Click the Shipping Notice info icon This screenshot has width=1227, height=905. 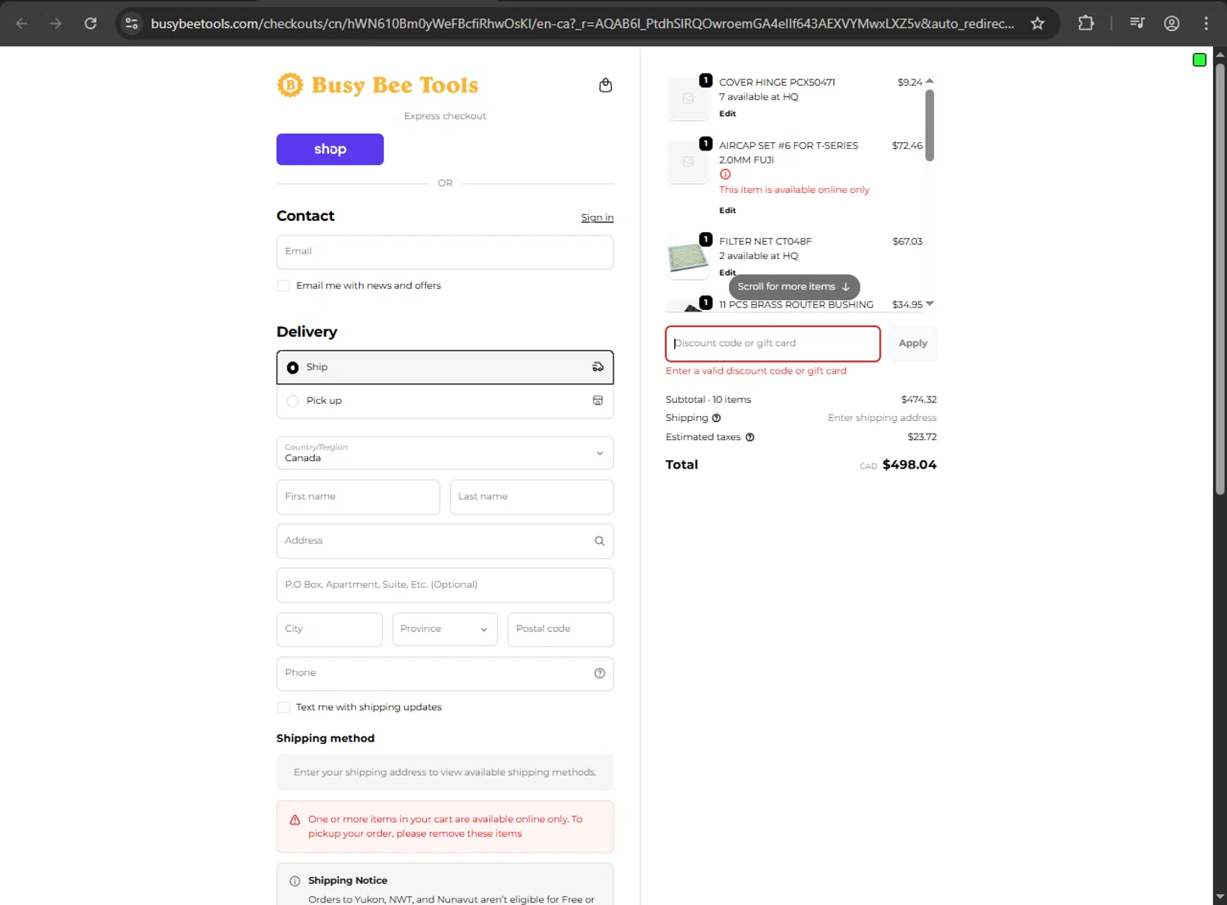pyautogui.click(x=294, y=881)
